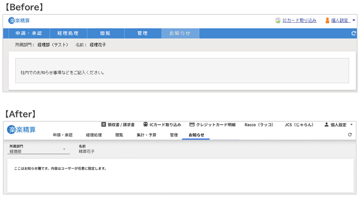The width and height of the screenshot is (359, 197).
Task: Click the ここはお知らせ欄です notice text
Action: click(x=60, y=169)
